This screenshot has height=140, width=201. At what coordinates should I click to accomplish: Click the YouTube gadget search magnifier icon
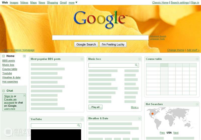(79, 125)
